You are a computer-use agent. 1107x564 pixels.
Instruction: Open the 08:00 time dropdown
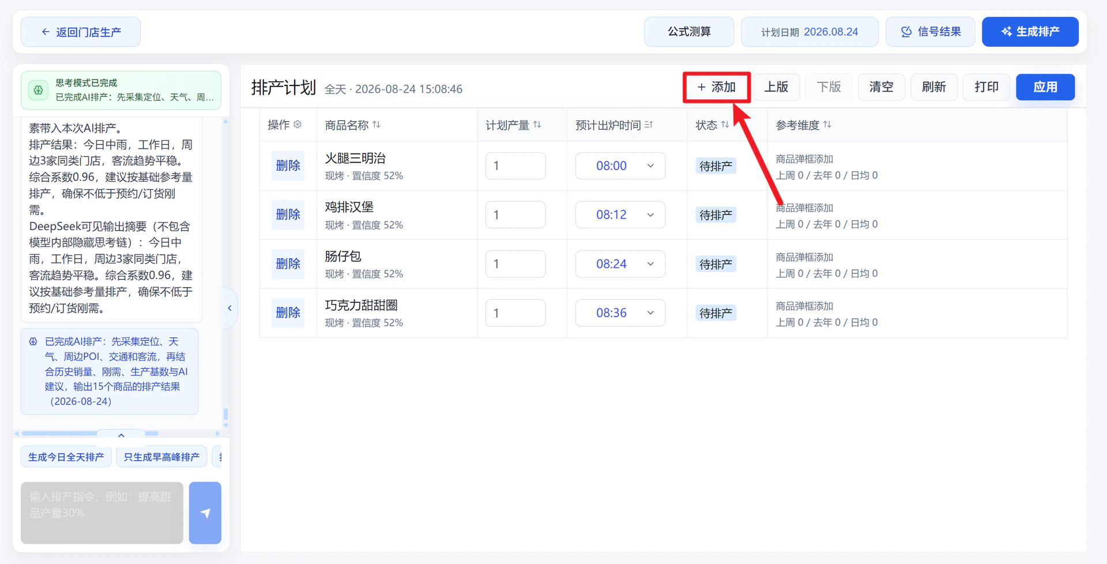tap(620, 166)
